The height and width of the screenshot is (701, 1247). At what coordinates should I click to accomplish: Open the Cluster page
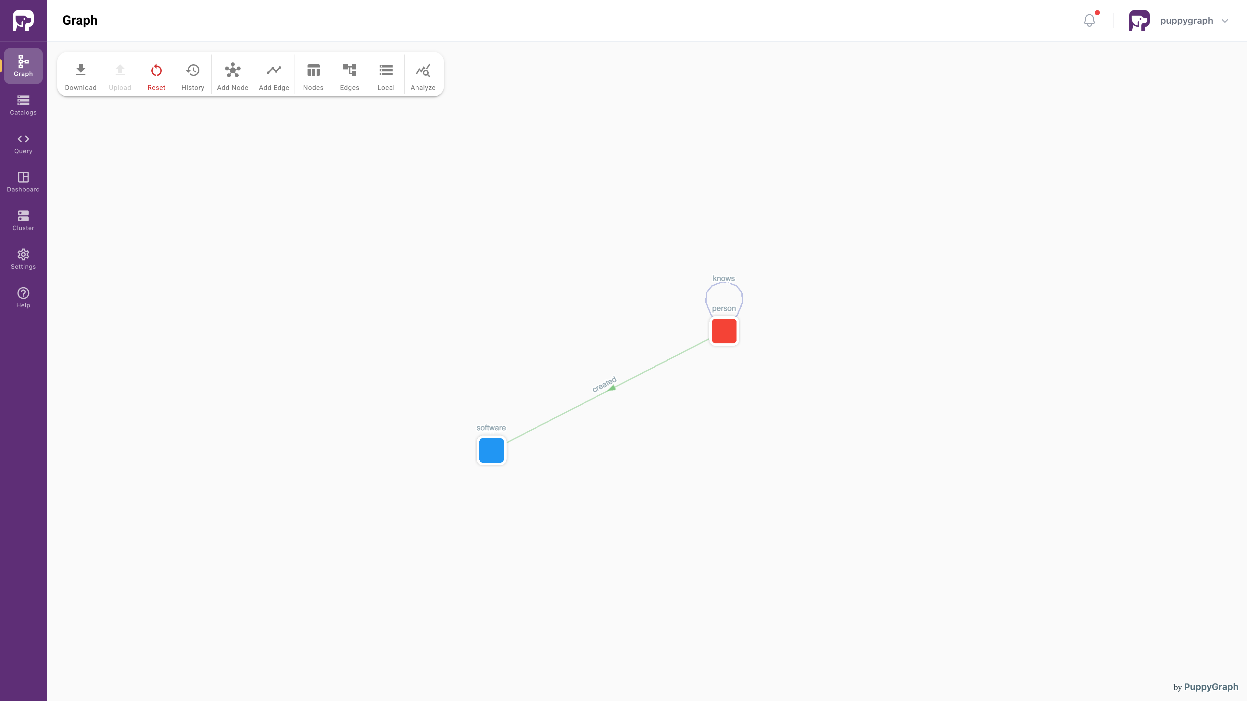click(x=23, y=220)
